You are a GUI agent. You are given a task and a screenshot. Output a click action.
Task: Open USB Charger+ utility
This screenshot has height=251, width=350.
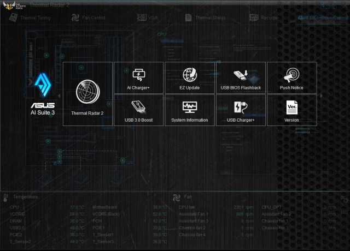(x=241, y=110)
